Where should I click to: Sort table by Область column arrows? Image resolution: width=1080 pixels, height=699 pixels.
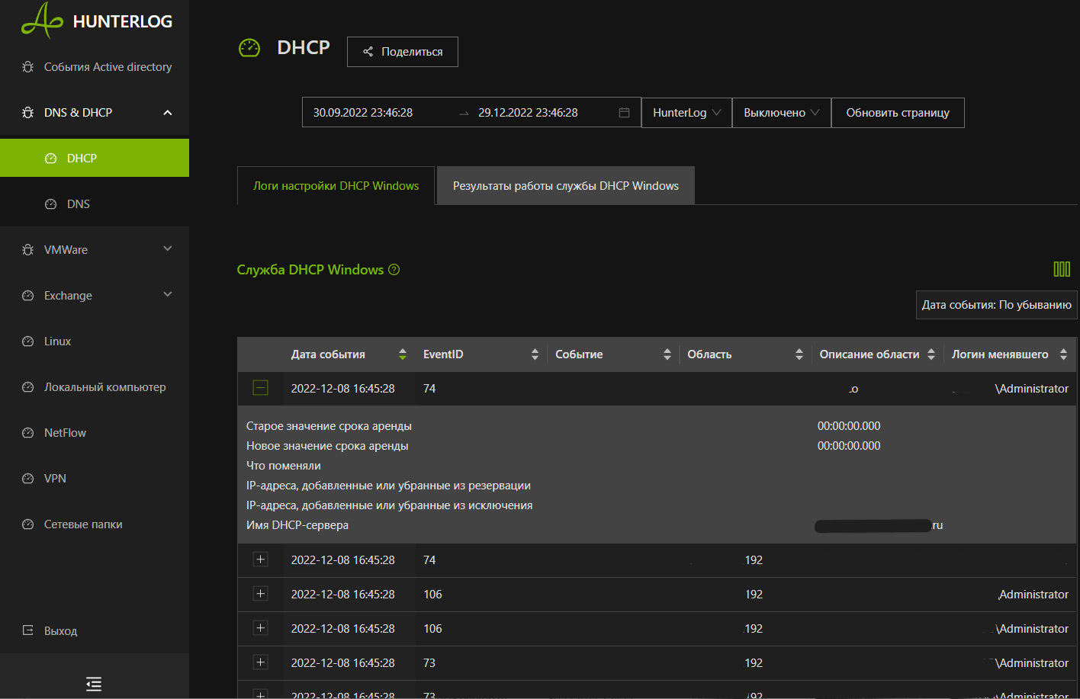[799, 354]
